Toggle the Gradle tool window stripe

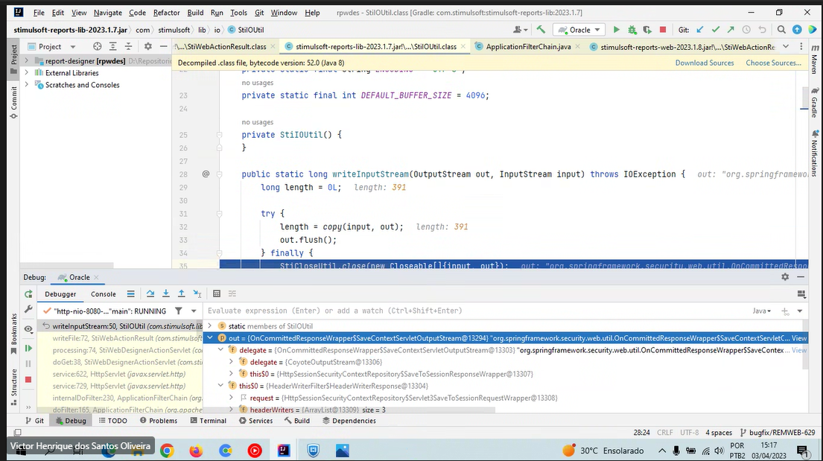(815, 102)
